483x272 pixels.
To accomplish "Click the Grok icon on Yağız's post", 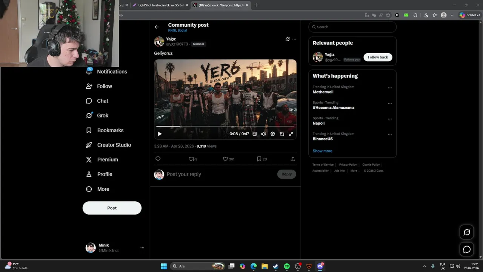I will [x=288, y=39].
